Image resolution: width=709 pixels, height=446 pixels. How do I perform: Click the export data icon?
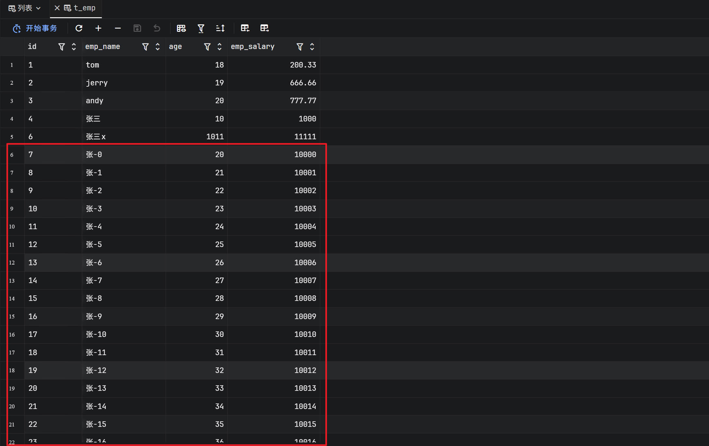264,28
